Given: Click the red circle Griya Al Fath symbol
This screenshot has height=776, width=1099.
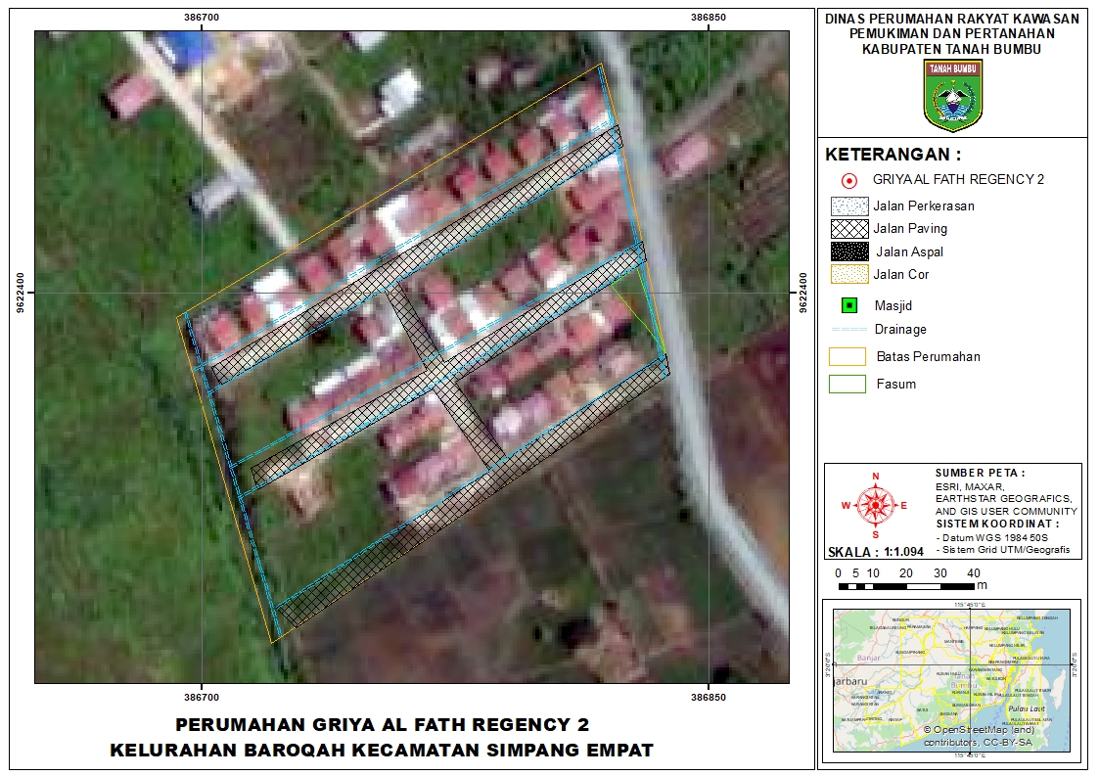Looking at the screenshot, I should click(x=849, y=180).
